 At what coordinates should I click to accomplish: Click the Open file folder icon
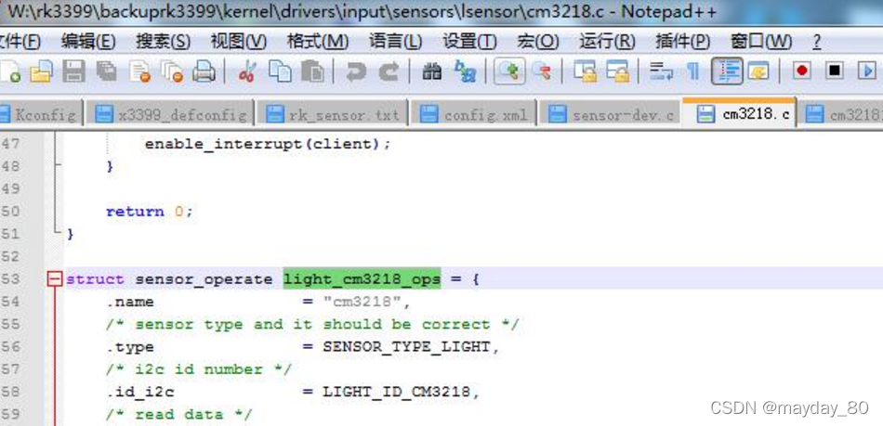41,72
